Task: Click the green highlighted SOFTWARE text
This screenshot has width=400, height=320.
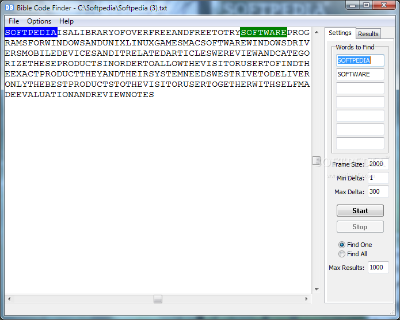Action: pyautogui.click(x=264, y=32)
